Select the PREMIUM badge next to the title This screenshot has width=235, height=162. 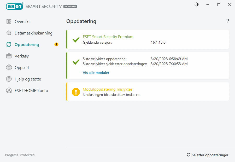click(70, 7)
